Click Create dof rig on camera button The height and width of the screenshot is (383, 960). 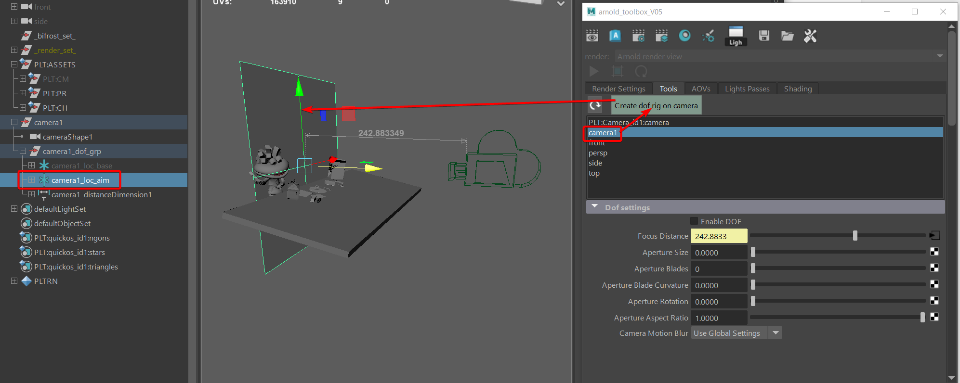coord(656,105)
